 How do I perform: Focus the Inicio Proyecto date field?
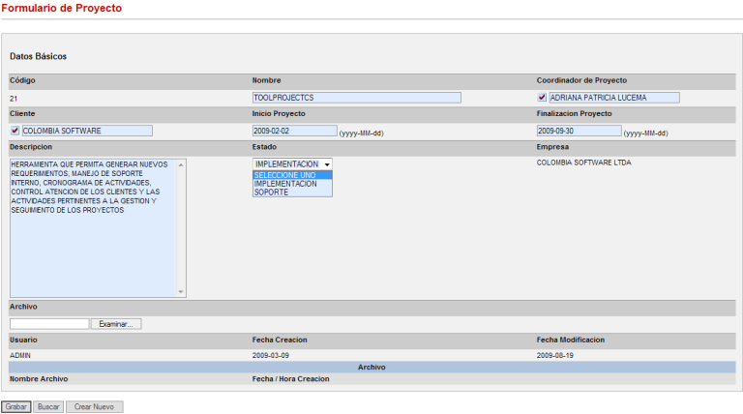tap(294, 131)
